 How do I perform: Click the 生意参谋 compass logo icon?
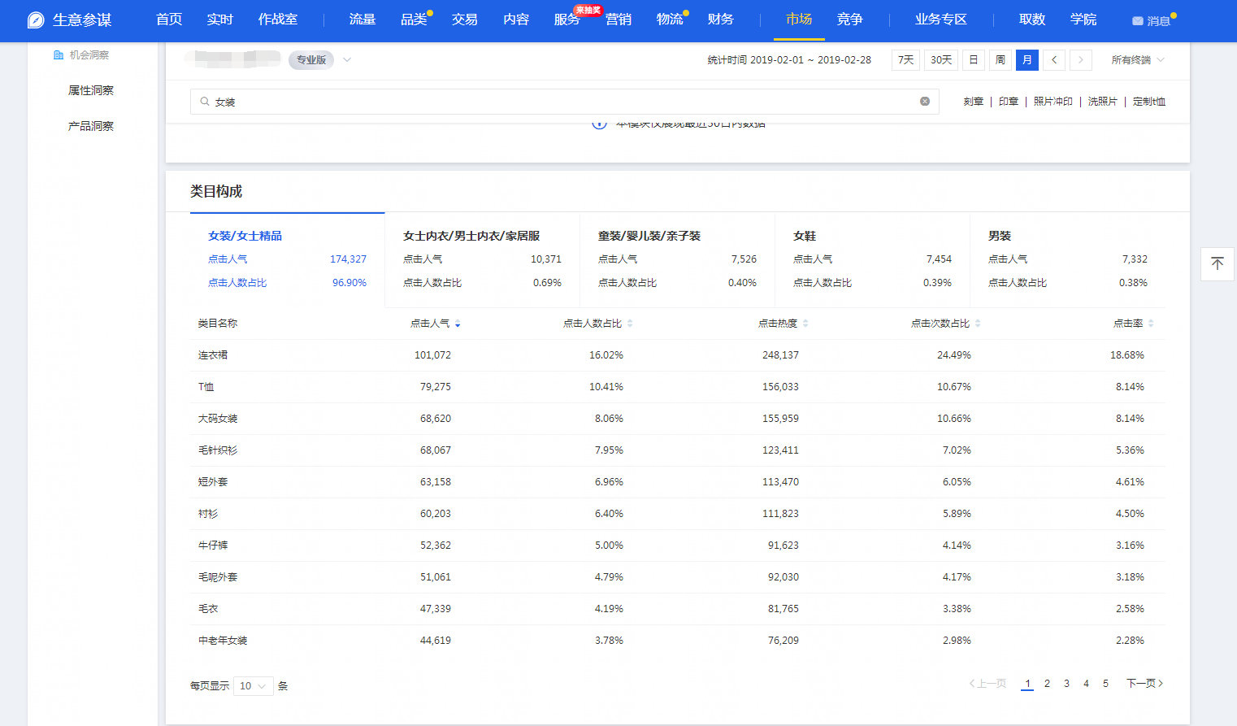[36, 20]
